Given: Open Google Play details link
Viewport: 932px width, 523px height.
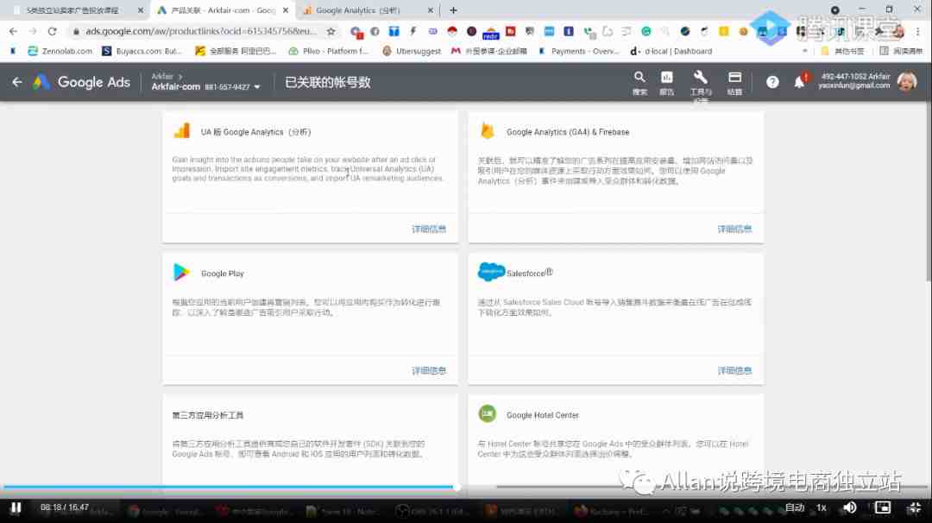Looking at the screenshot, I should click(429, 370).
